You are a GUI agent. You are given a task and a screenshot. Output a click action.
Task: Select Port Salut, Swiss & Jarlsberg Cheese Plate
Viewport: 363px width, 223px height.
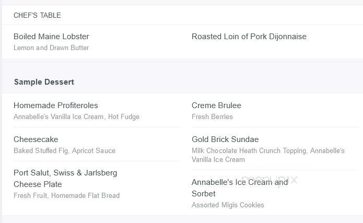click(65, 178)
